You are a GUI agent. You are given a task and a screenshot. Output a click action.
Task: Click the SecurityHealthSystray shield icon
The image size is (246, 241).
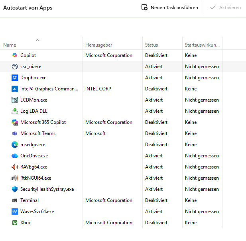tap(15, 189)
